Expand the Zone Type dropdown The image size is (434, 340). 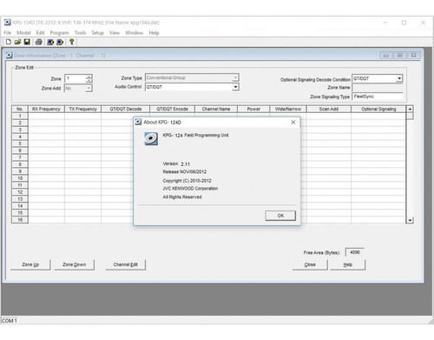pyautogui.click(x=235, y=77)
